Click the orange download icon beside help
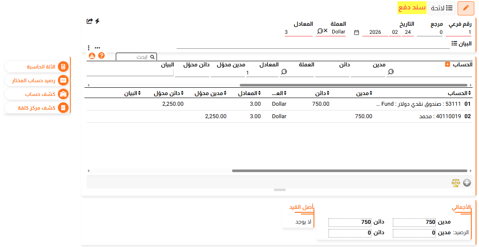This screenshot has width=479, height=247. click(92, 56)
